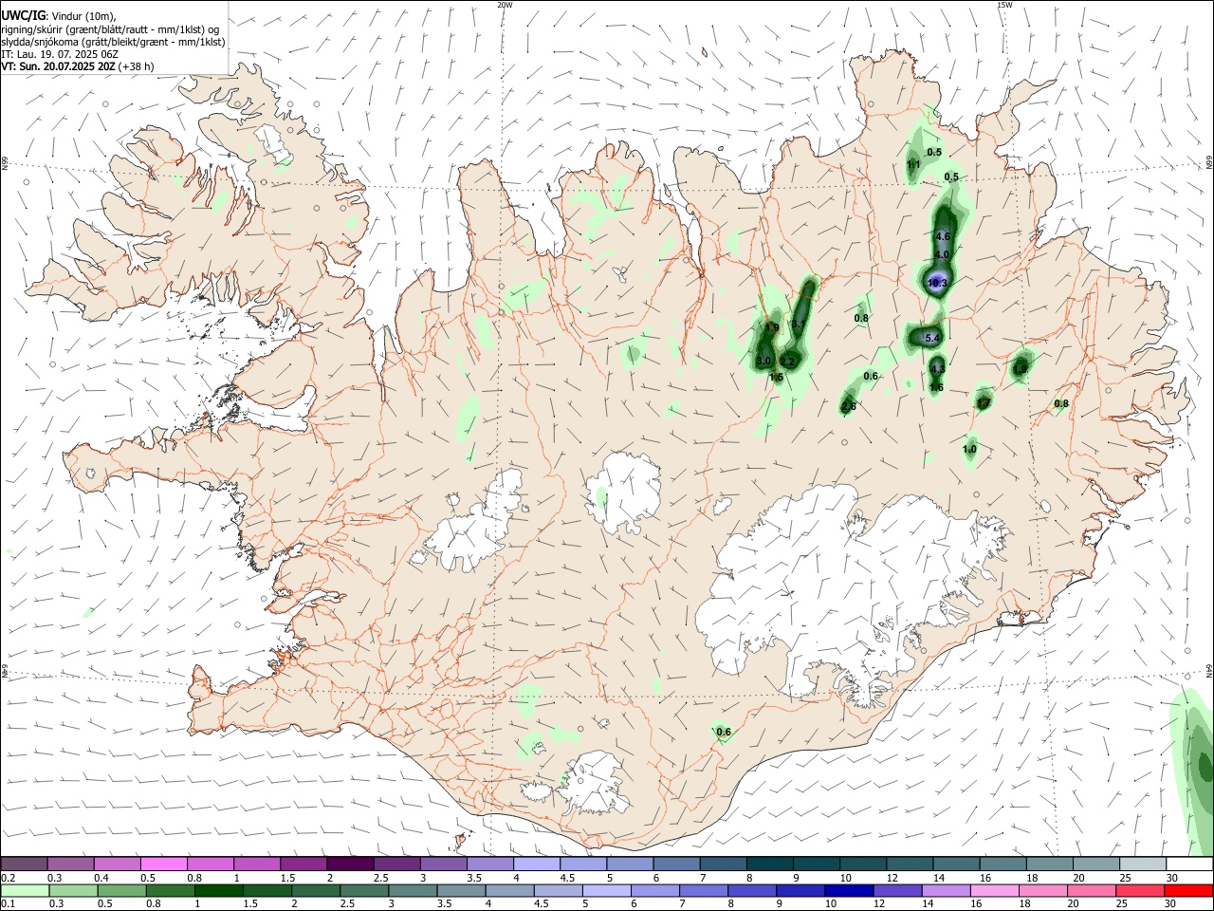The image size is (1214, 911).
Task: Click the 64N latitude label on right edge
Action: point(1209,672)
